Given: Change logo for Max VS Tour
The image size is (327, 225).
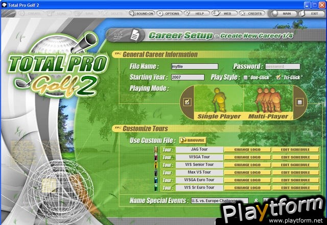Looking at the screenshot, I should tap(247, 173).
